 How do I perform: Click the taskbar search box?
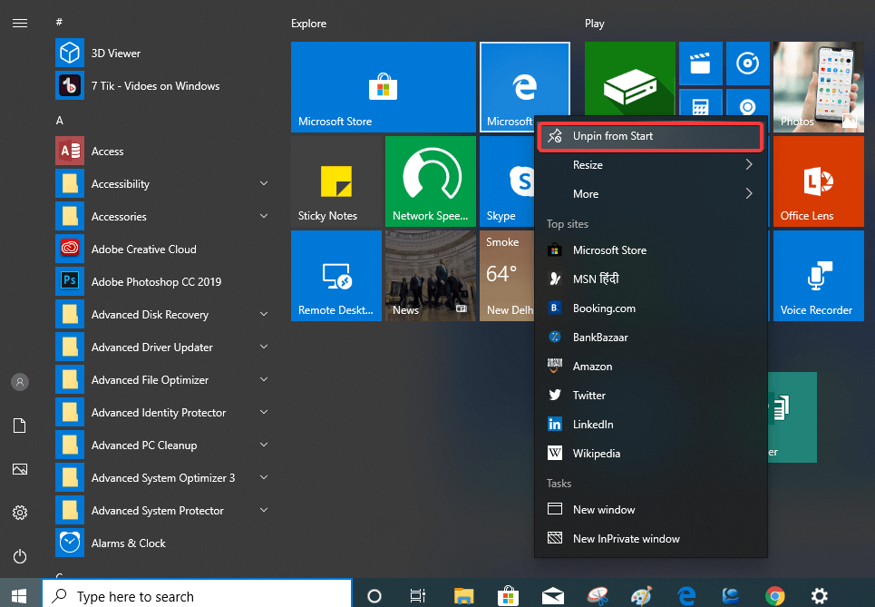[x=197, y=595]
